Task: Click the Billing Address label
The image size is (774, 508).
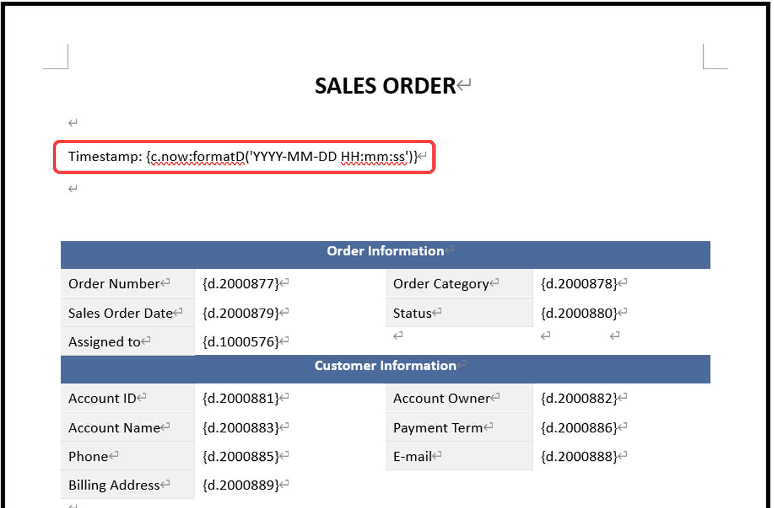Action: (x=114, y=485)
